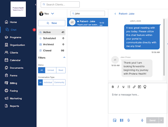Image resolution: width=168 pixels, height=127 pixels.
Task: Toggle Bold formatting
Action: tap(113, 87)
